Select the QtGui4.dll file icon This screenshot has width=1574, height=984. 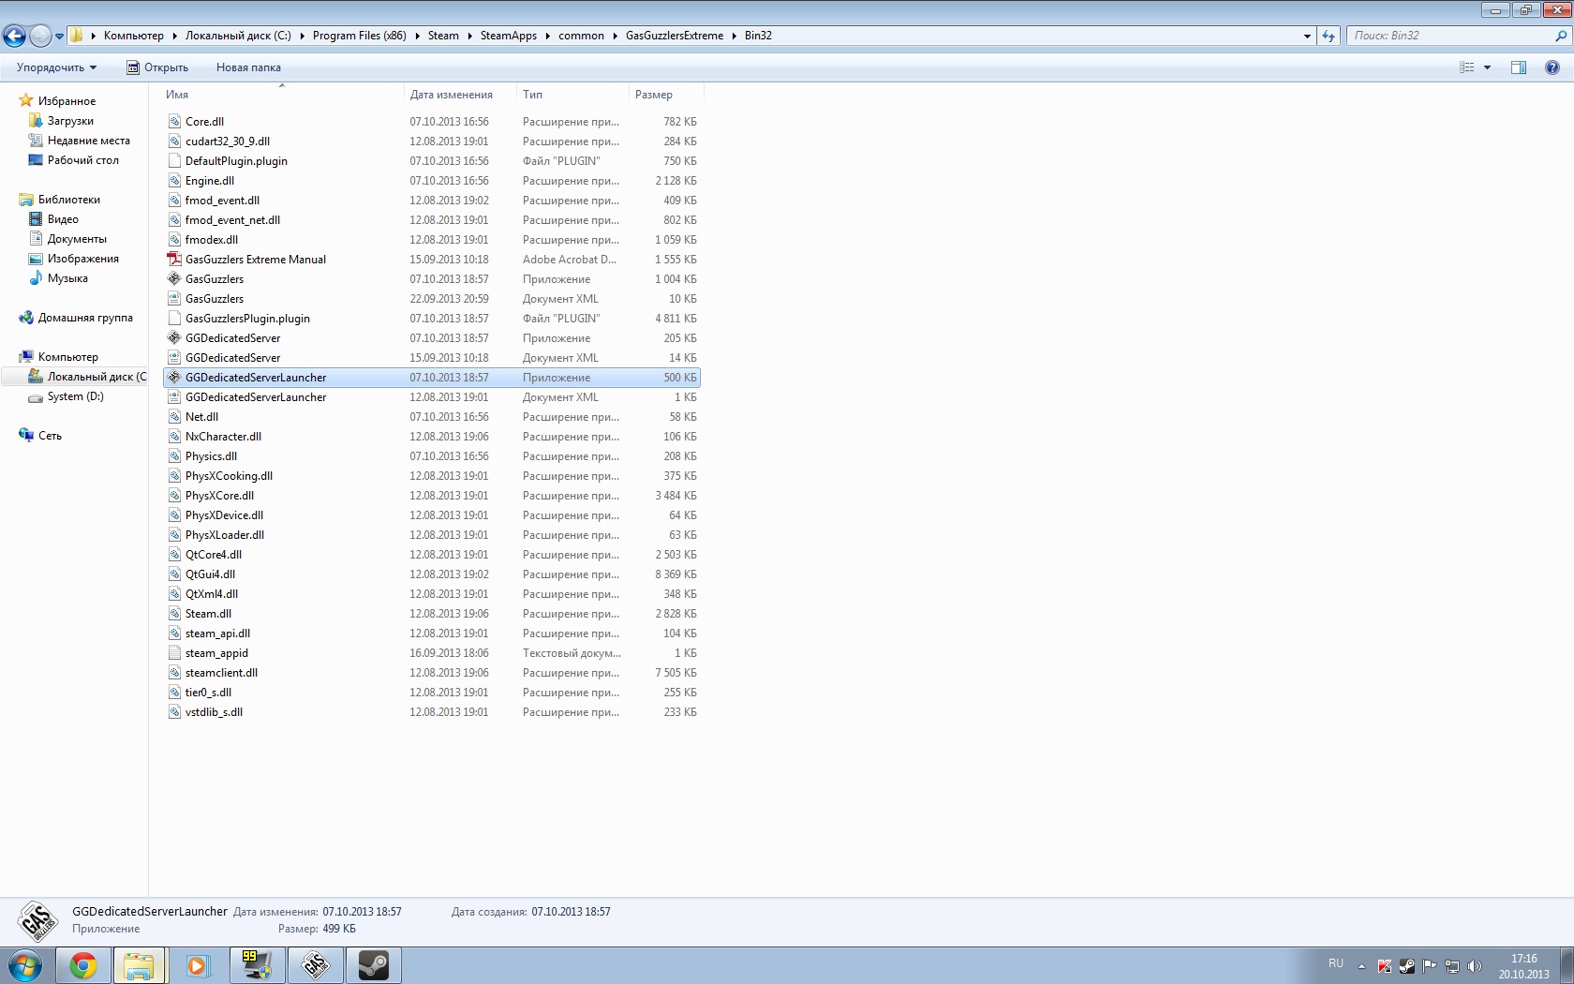(x=174, y=574)
